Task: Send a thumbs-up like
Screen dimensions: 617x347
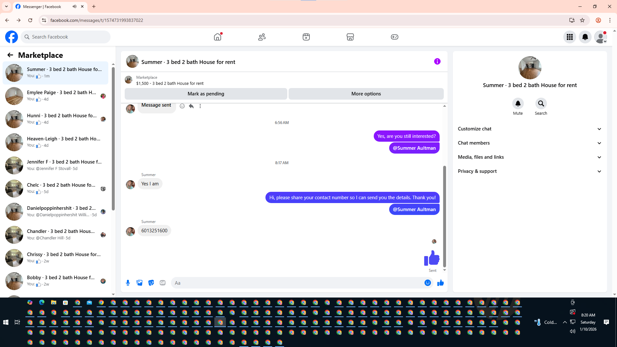Action: (440, 283)
